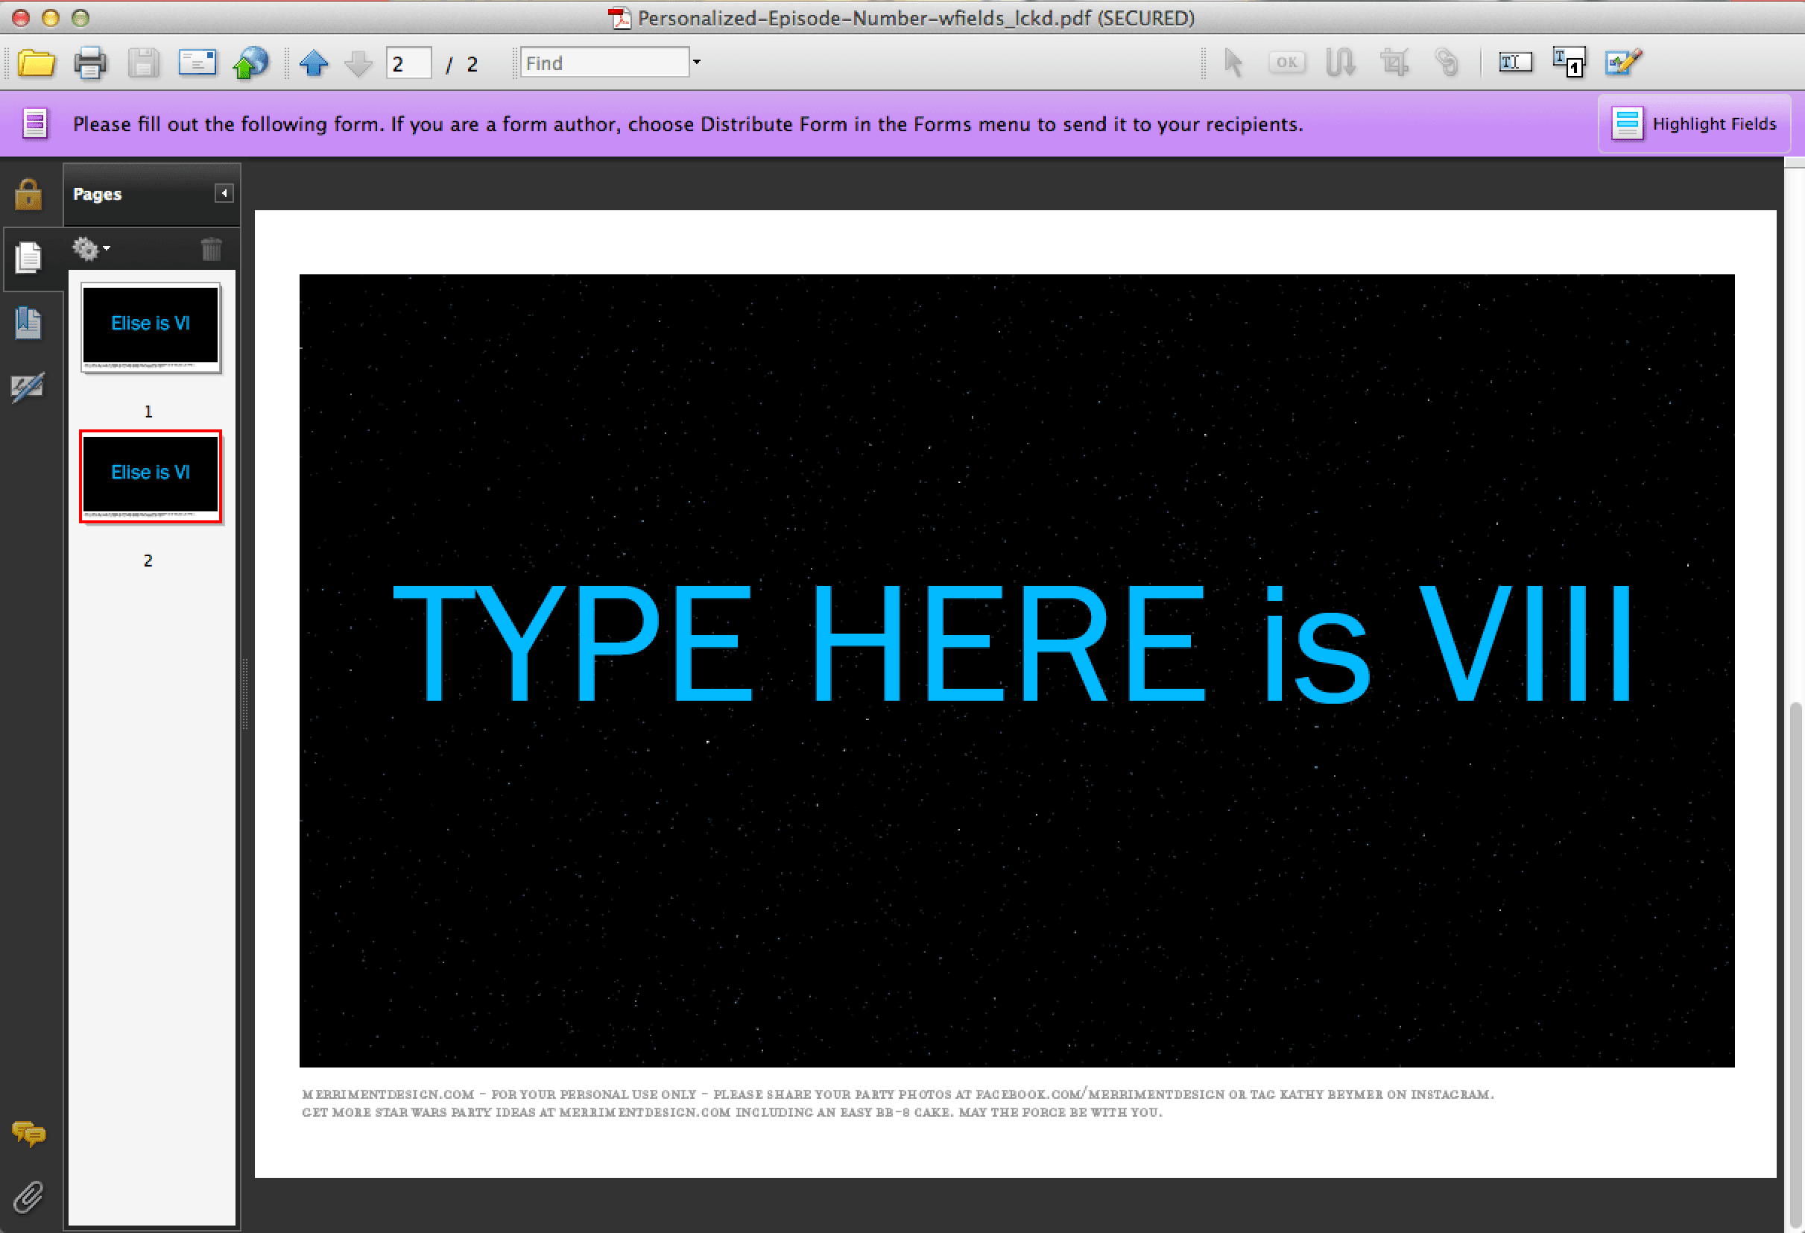Click the Sign pencil tool icon
The image size is (1805, 1233).
(1623, 62)
